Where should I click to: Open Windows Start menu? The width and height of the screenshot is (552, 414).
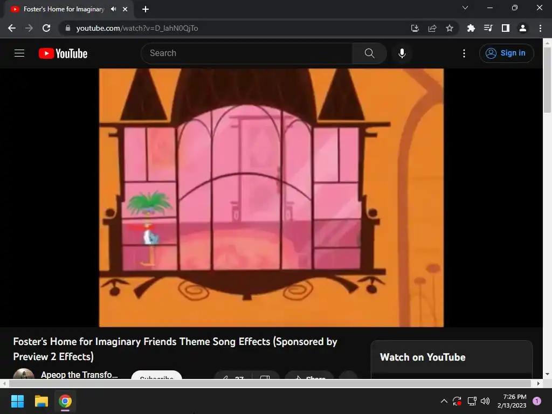[x=17, y=401]
